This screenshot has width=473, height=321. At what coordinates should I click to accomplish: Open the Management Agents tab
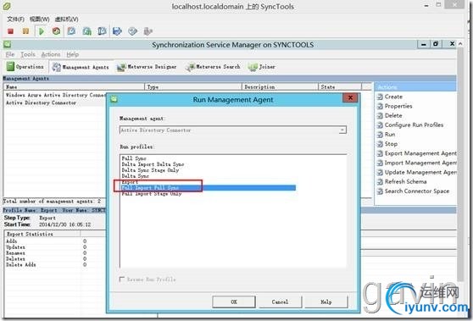click(x=81, y=67)
